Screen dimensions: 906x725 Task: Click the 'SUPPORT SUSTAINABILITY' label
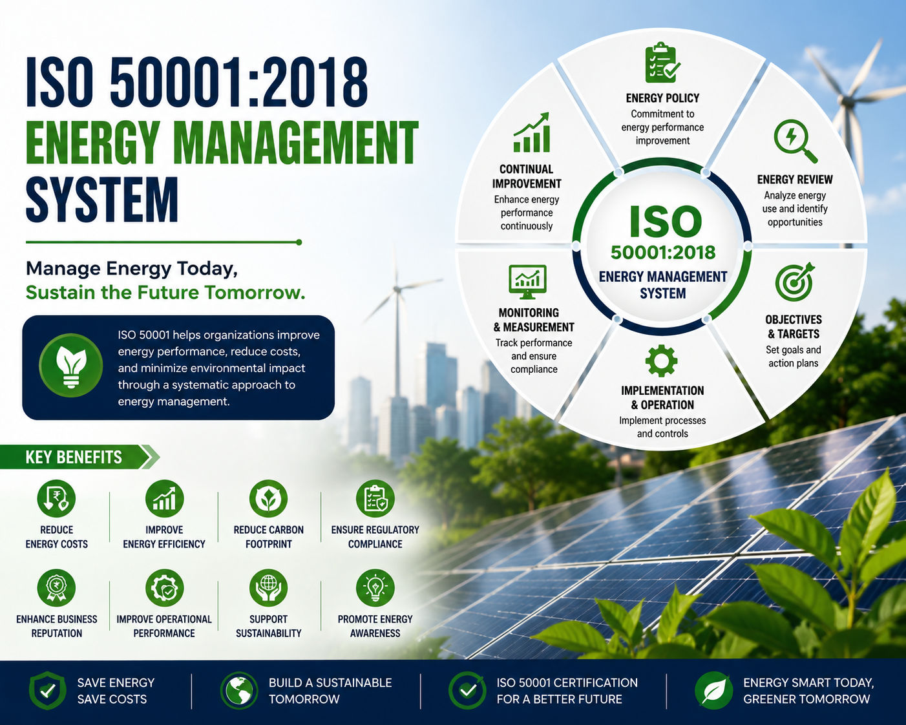pos(268,626)
